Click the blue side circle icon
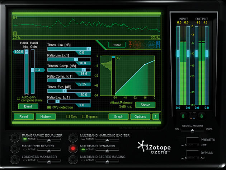The width and height of the screenshot is (226, 170). 151,45
